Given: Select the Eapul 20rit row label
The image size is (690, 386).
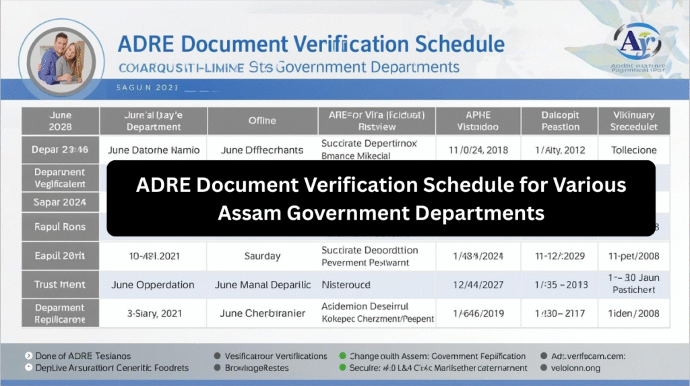Looking at the screenshot, I should [x=60, y=256].
